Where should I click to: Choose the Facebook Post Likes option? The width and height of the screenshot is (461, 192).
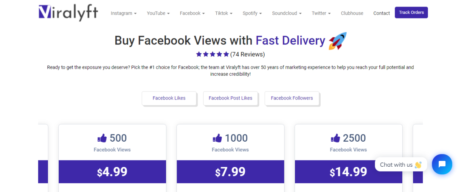[230, 98]
